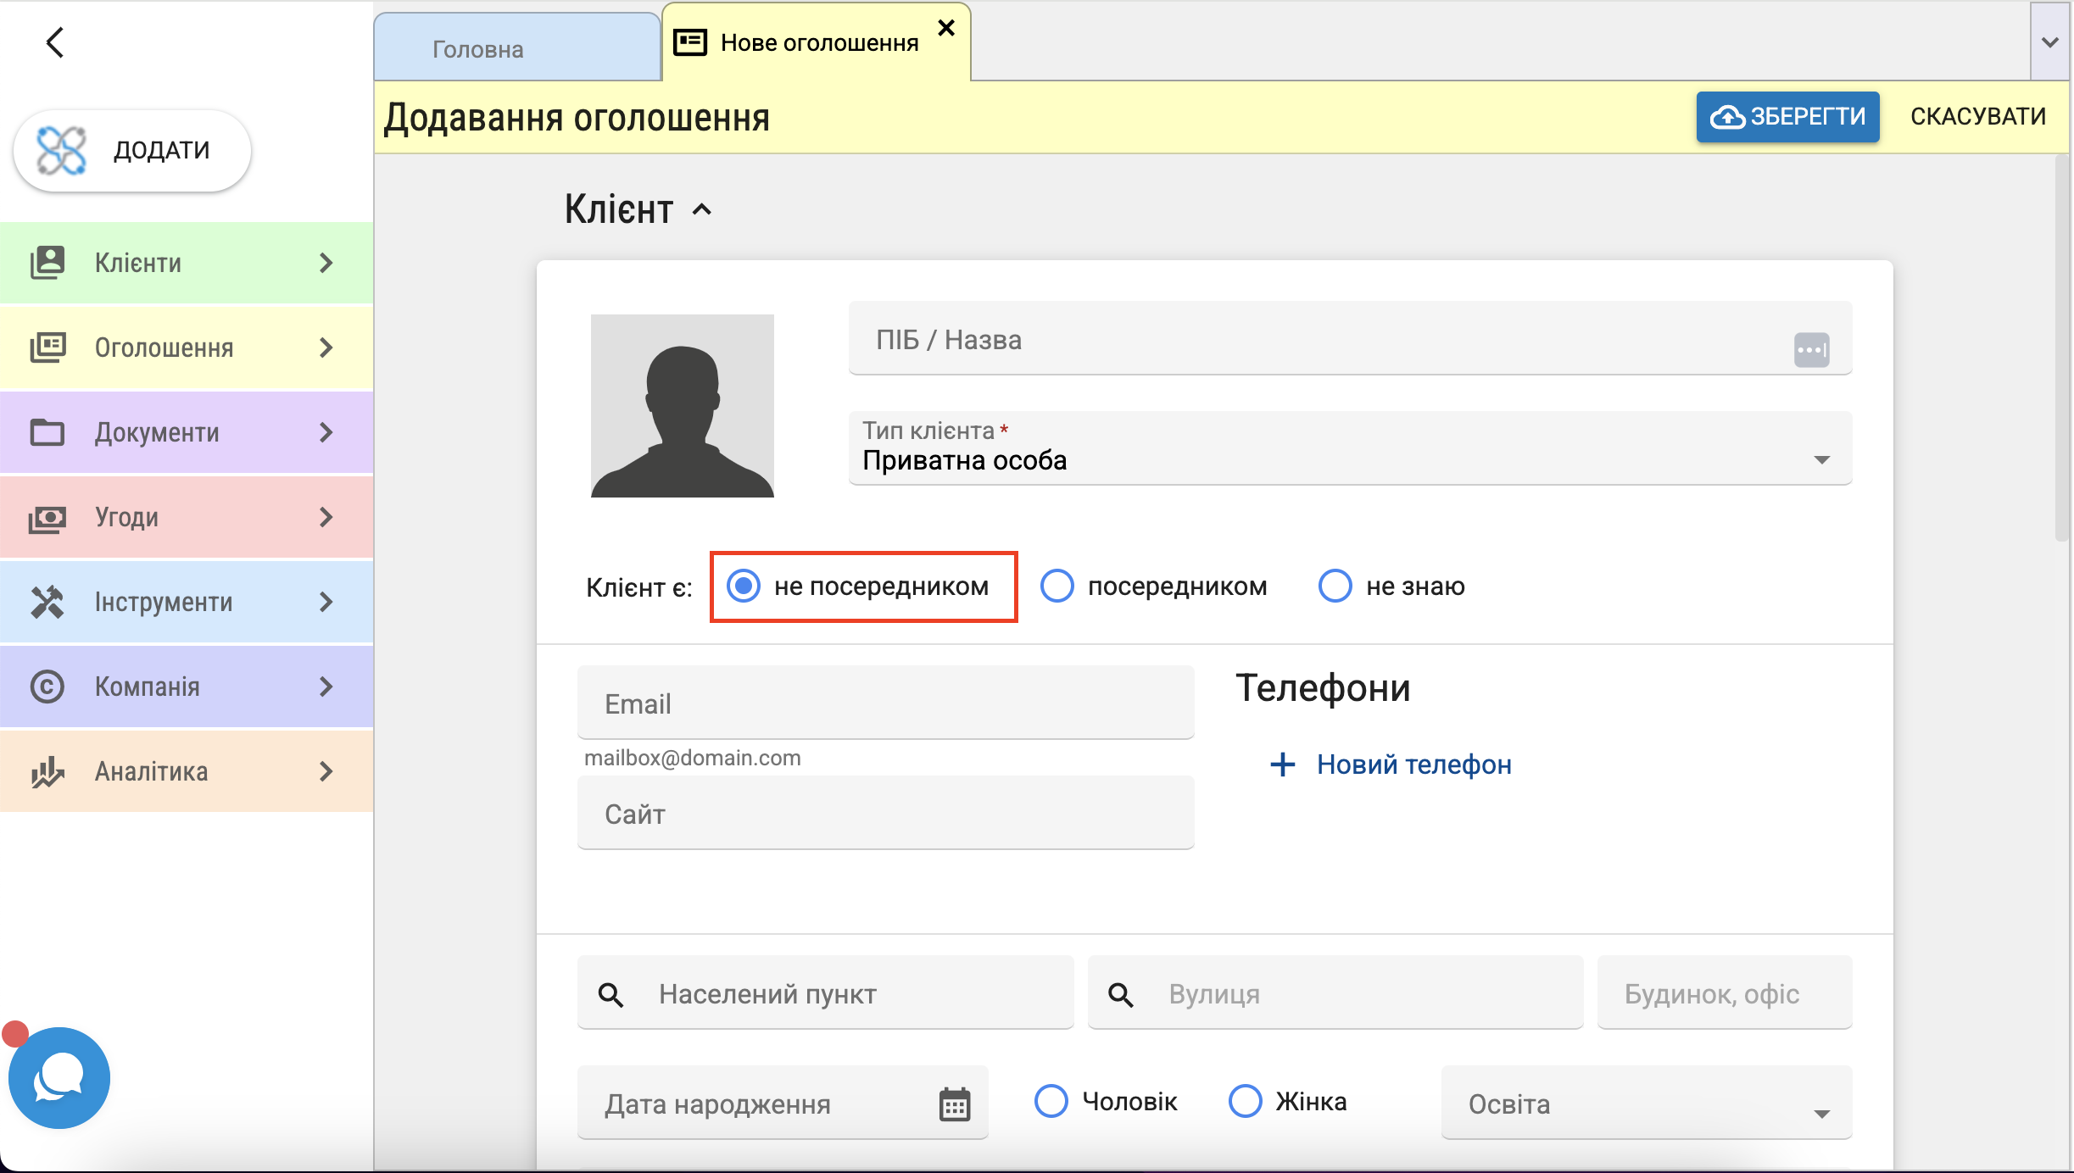Image resolution: width=2074 pixels, height=1173 pixels.
Task: Click the search icon for settlement field
Action: pyautogui.click(x=610, y=995)
